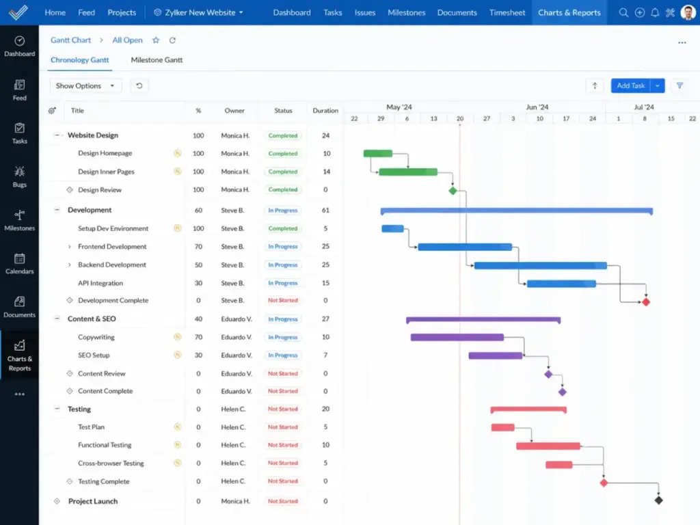700x525 pixels.
Task: Collapse the Content & SEO group
Action: [x=57, y=319]
